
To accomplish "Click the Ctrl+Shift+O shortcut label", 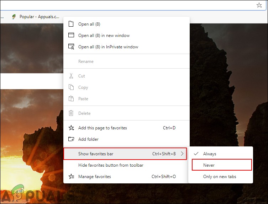I will 164,177.
